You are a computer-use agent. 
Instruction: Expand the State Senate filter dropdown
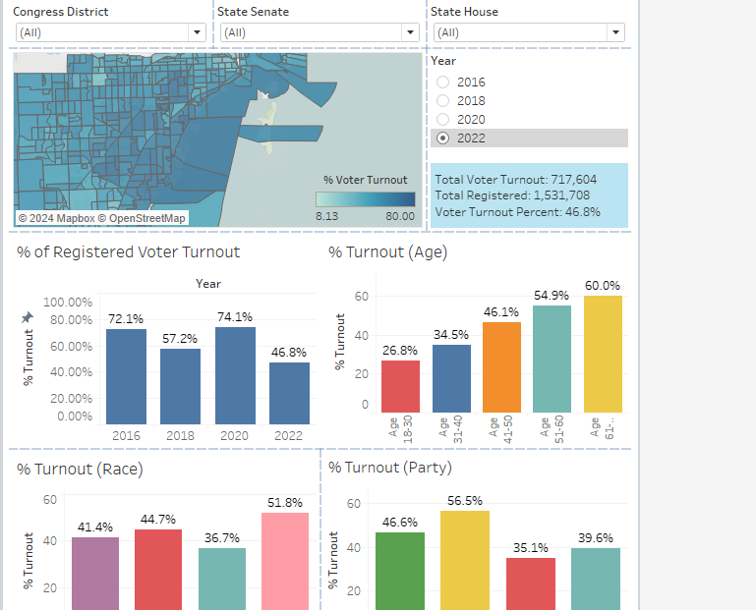[x=319, y=32]
